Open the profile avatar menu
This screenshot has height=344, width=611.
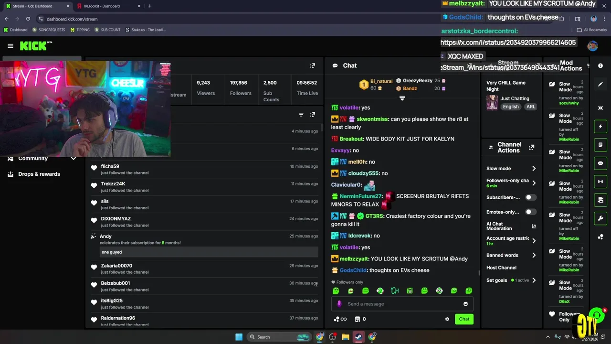592,46
